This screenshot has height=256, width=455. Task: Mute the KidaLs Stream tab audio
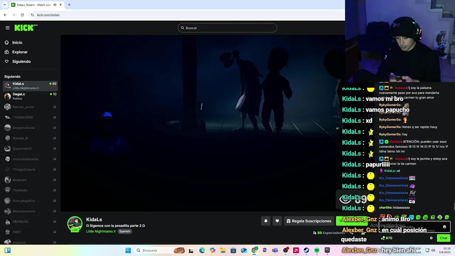point(55,5)
